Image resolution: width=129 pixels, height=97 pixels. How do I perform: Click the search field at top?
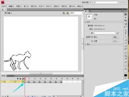(x=106, y=2)
